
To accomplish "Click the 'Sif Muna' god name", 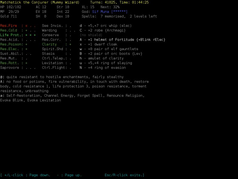I will 101,12.
